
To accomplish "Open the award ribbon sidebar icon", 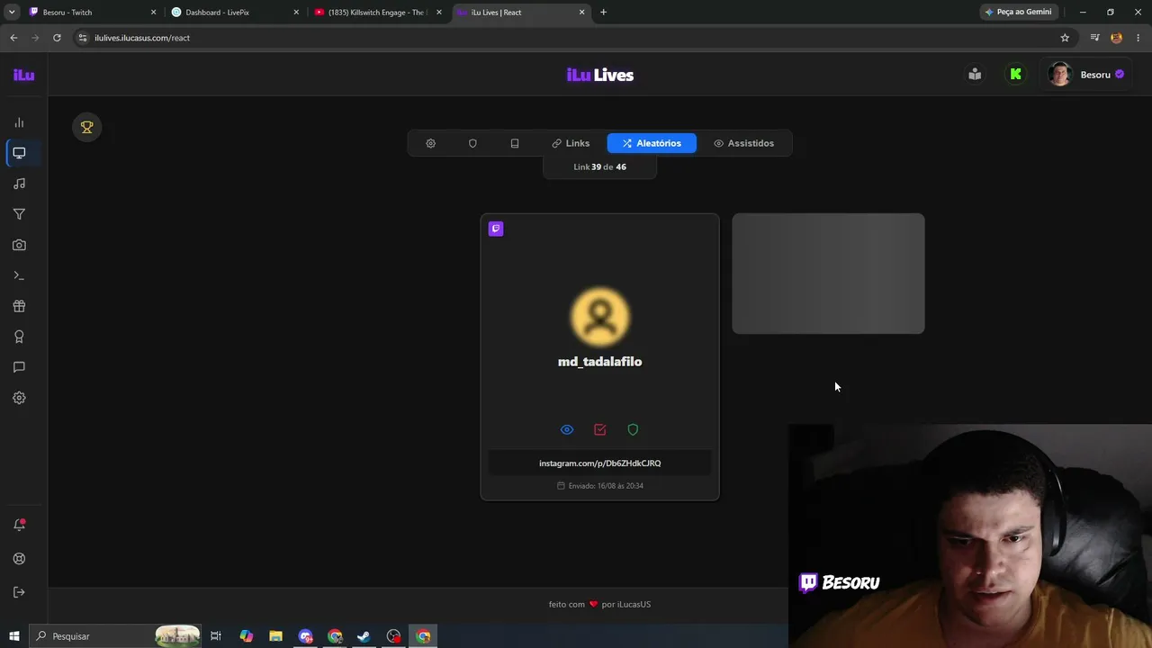I will coord(19,337).
